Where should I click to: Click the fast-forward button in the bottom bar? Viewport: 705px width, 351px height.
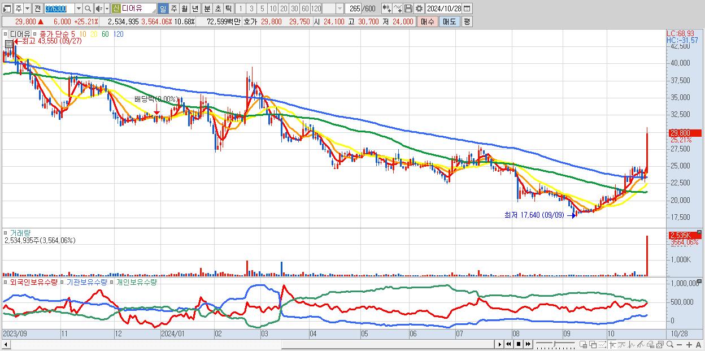point(528,344)
